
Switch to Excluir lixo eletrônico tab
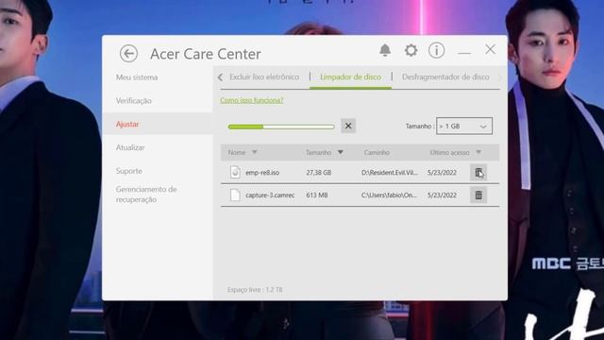tap(264, 77)
